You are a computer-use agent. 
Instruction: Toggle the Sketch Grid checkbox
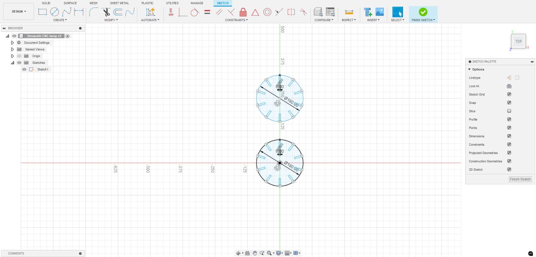[509, 95]
